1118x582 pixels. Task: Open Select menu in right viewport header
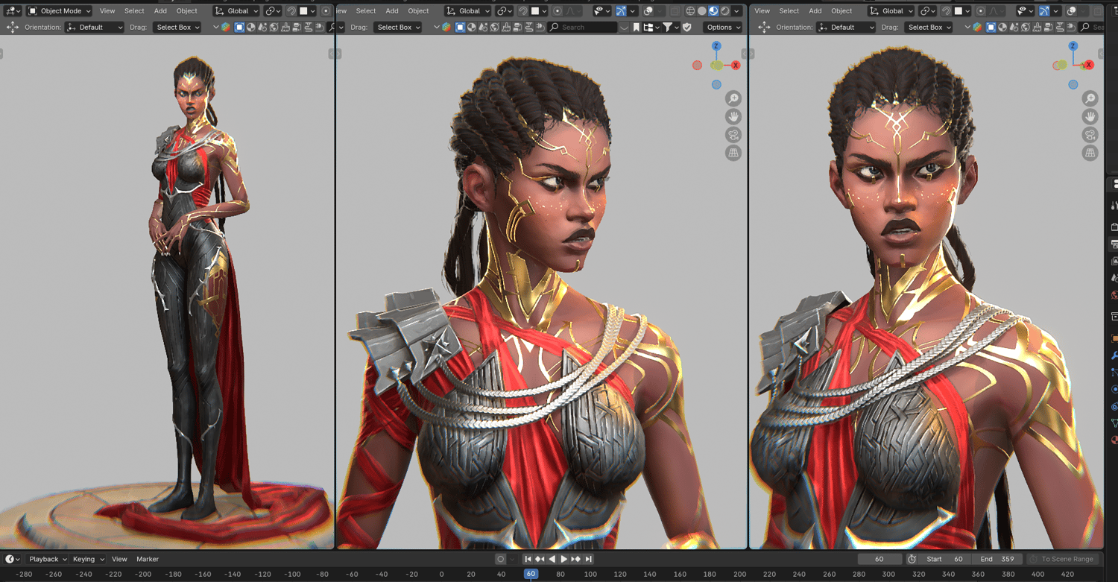click(x=789, y=11)
